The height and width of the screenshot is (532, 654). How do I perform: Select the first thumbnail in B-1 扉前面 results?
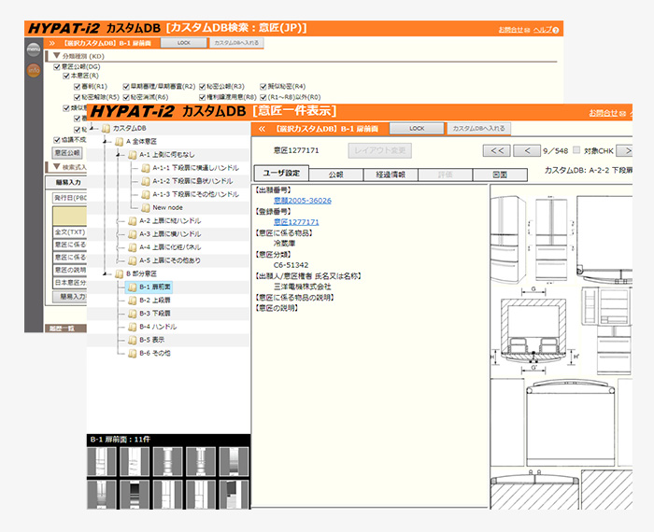click(100, 462)
